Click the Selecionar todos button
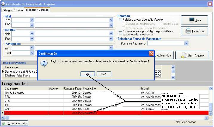The height and width of the screenshot is (127, 214). pyautogui.click(x=15, y=123)
